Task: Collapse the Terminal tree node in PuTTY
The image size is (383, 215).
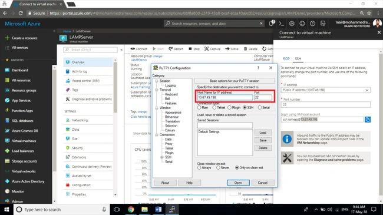Action: click(x=157, y=90)
